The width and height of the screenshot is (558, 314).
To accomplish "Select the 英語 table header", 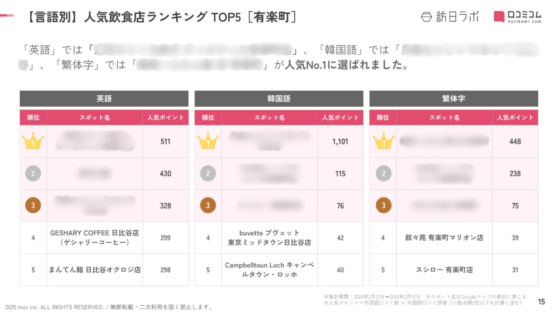I will click(x=104, y=99).
